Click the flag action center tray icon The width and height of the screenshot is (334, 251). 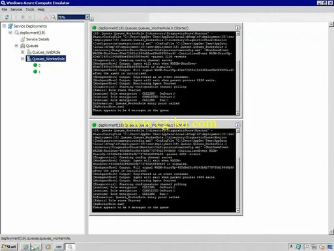306,246
